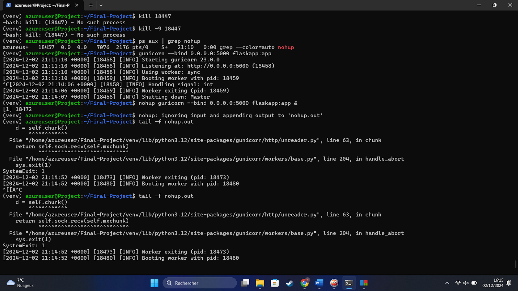This screenshot has height=291, width=518.
Task: Open the Wi-Fi network settings
Action: pyautogui.click(x=458, y=283)
